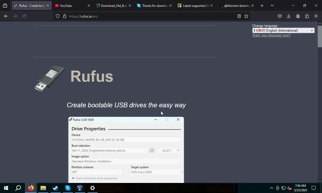Click the Firefox taskbar icon
322x193 pixels.
click(x=31, y=188)
